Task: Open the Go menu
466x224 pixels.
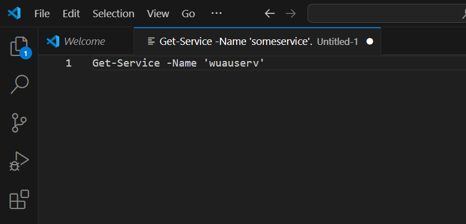Action: [x=188, y=14]
